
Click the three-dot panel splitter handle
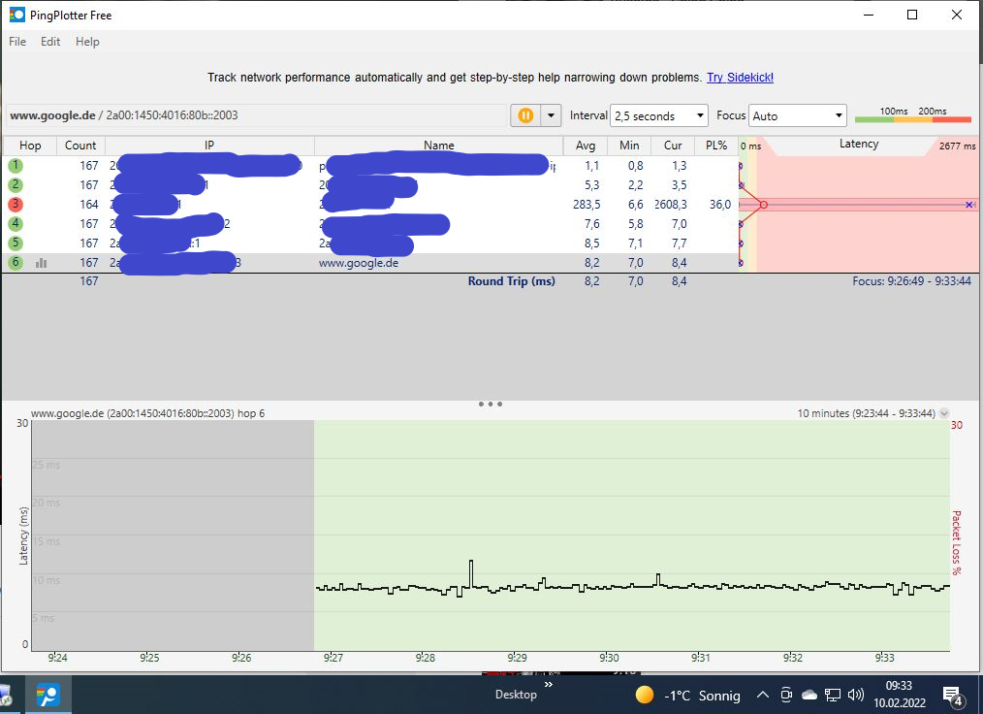491,405
